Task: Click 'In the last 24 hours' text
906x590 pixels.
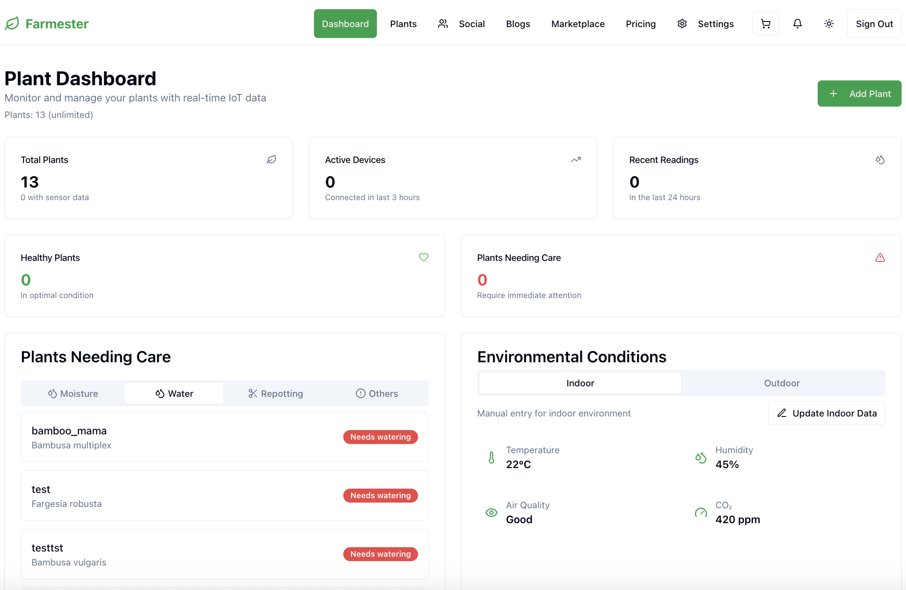Action: tap(665, 198)
